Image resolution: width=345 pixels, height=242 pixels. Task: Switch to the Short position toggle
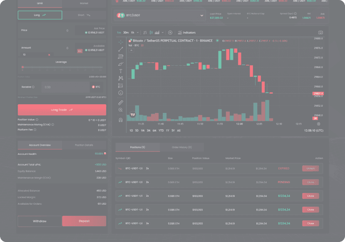pyautogui.click(x=84, y=15)
